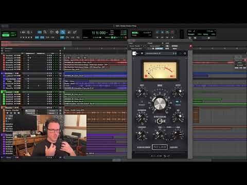247x185 pixels.
Task: Click the plugin window Safe button
Action: 167,49
